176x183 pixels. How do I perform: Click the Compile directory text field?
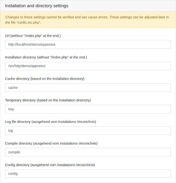88,152
